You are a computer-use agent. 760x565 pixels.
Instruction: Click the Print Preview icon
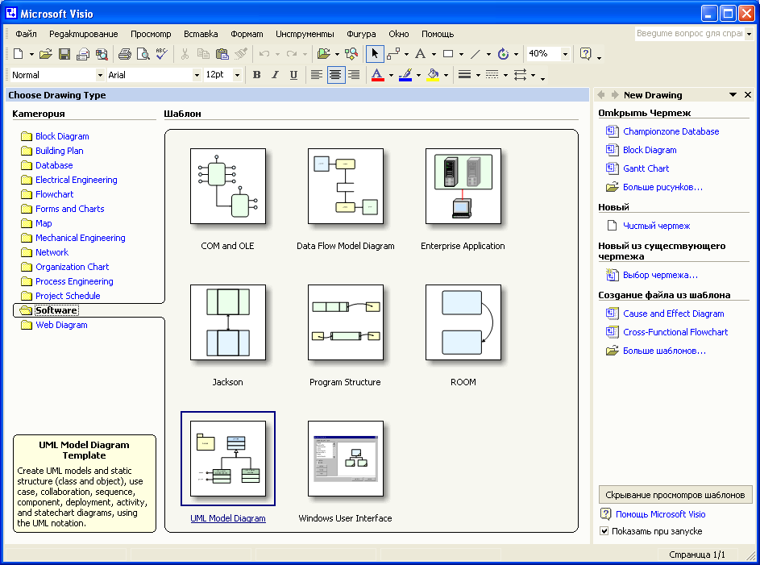coord(143,54)
